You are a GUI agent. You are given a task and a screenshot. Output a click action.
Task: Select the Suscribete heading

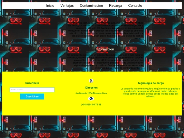point(32,83)
